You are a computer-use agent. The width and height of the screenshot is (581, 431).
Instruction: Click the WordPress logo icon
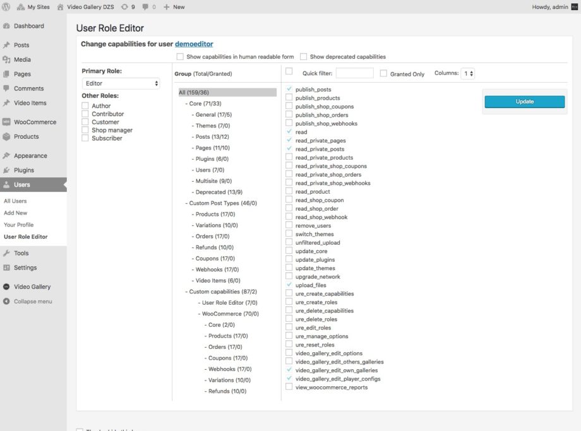tap(6, 7)
